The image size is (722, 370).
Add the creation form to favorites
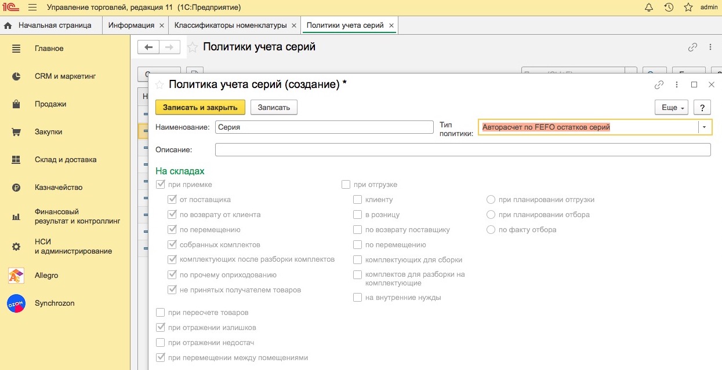coord(159,85)
